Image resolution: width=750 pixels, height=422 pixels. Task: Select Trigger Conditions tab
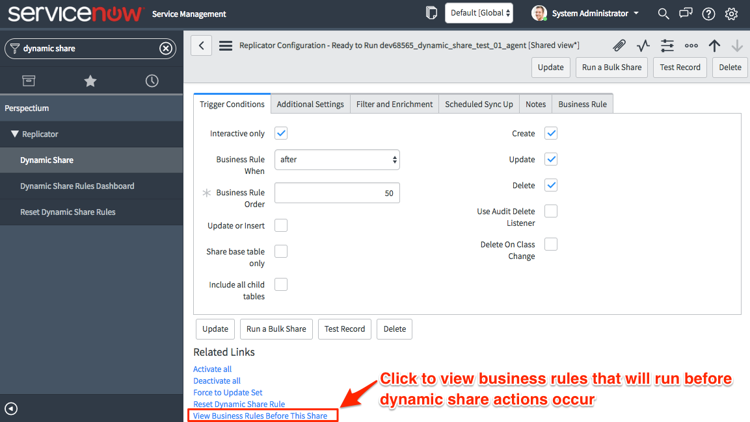pos(232,104)
